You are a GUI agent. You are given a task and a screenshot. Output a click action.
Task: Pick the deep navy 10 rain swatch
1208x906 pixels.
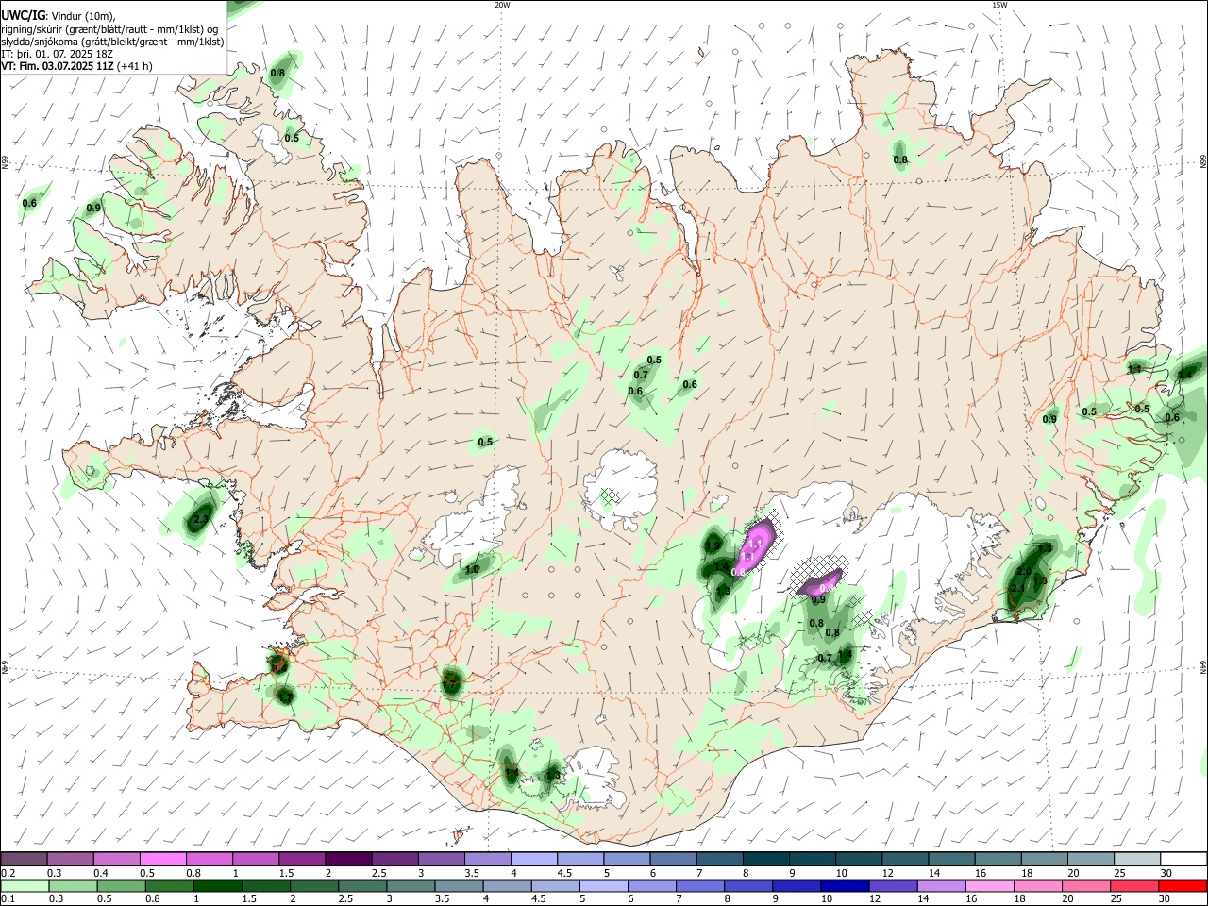click(844, 885)
